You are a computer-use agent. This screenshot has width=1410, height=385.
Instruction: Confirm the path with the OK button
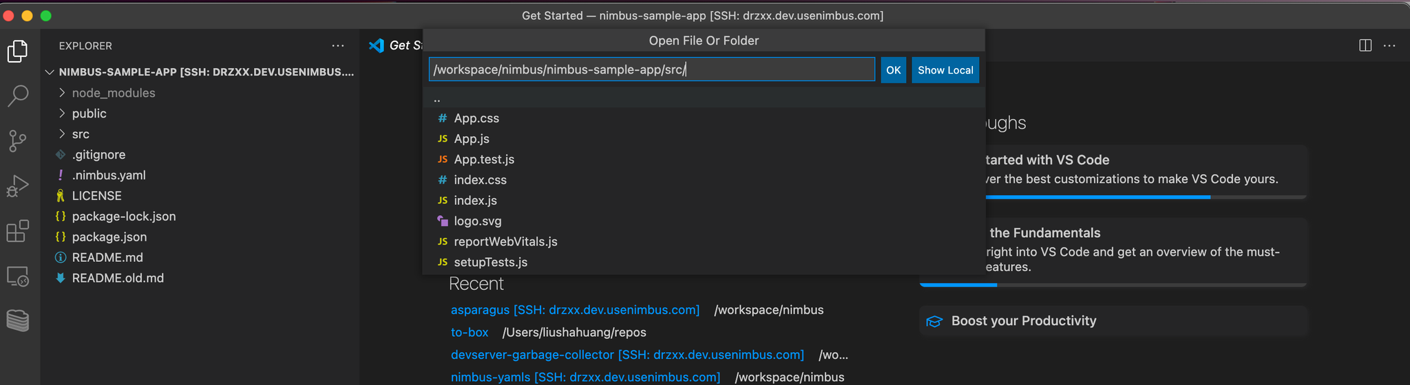894,70
